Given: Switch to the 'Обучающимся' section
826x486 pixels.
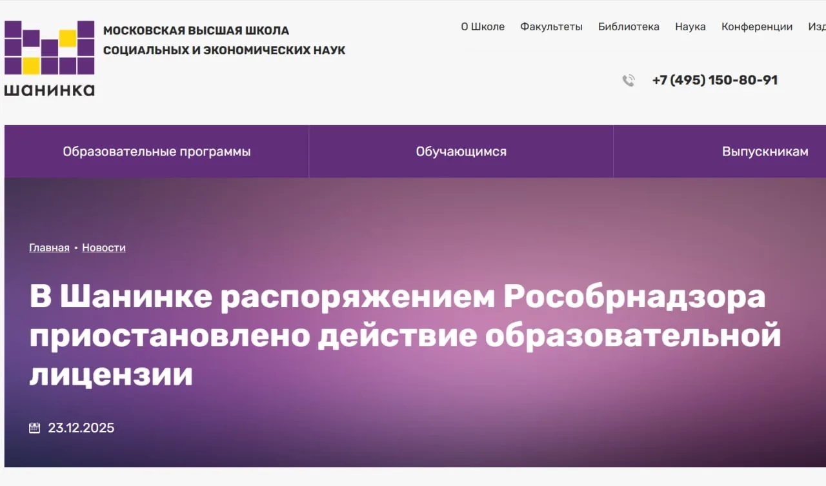Looking at the screenshot, I should [x=461, y=152].
